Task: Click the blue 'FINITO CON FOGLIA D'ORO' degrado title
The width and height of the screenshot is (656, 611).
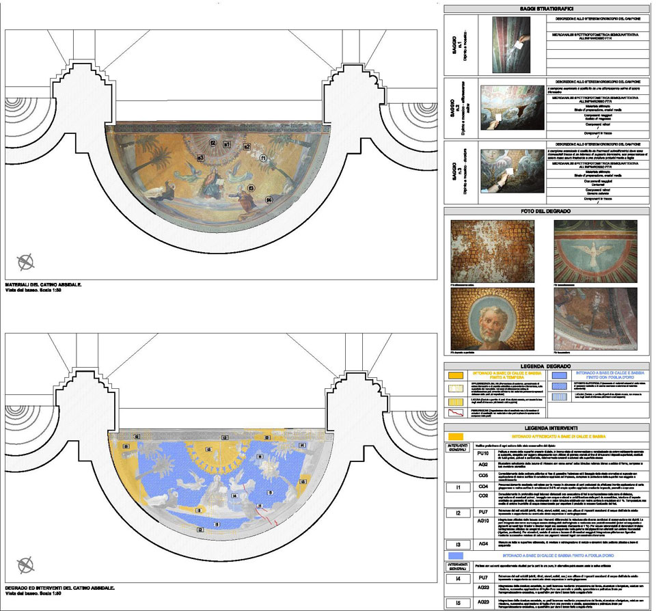Action: click(x=610, y=375)
